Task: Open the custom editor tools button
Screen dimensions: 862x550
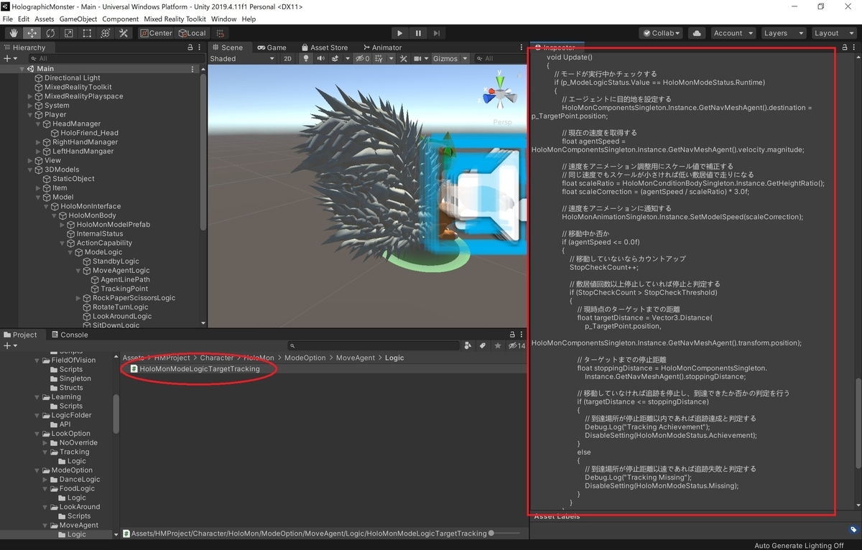Action: (123, 33)
